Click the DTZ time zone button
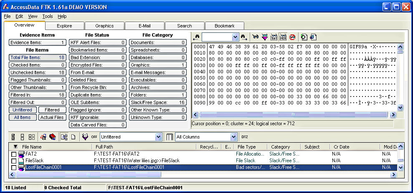 click(x=245, y=137)
